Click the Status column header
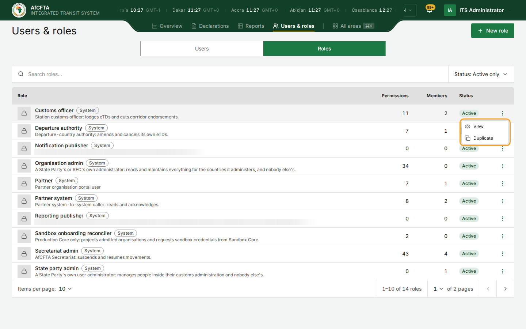 point(466,96)
